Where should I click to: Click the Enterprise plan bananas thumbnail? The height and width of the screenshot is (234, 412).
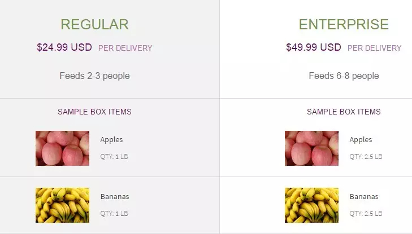311,205
